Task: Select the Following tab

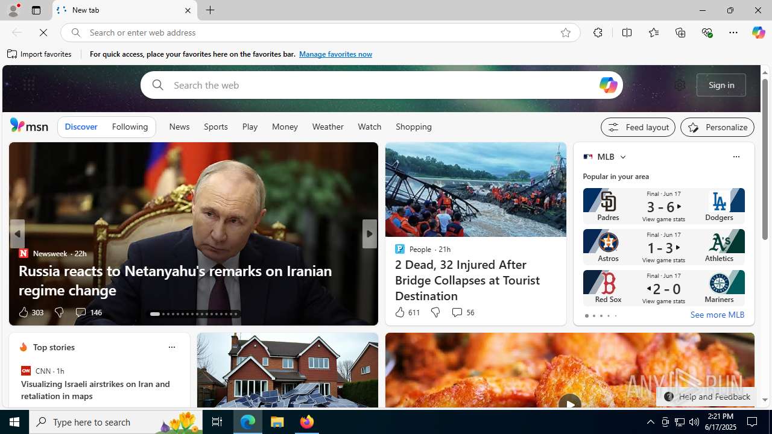Action: tap(130, 127)
